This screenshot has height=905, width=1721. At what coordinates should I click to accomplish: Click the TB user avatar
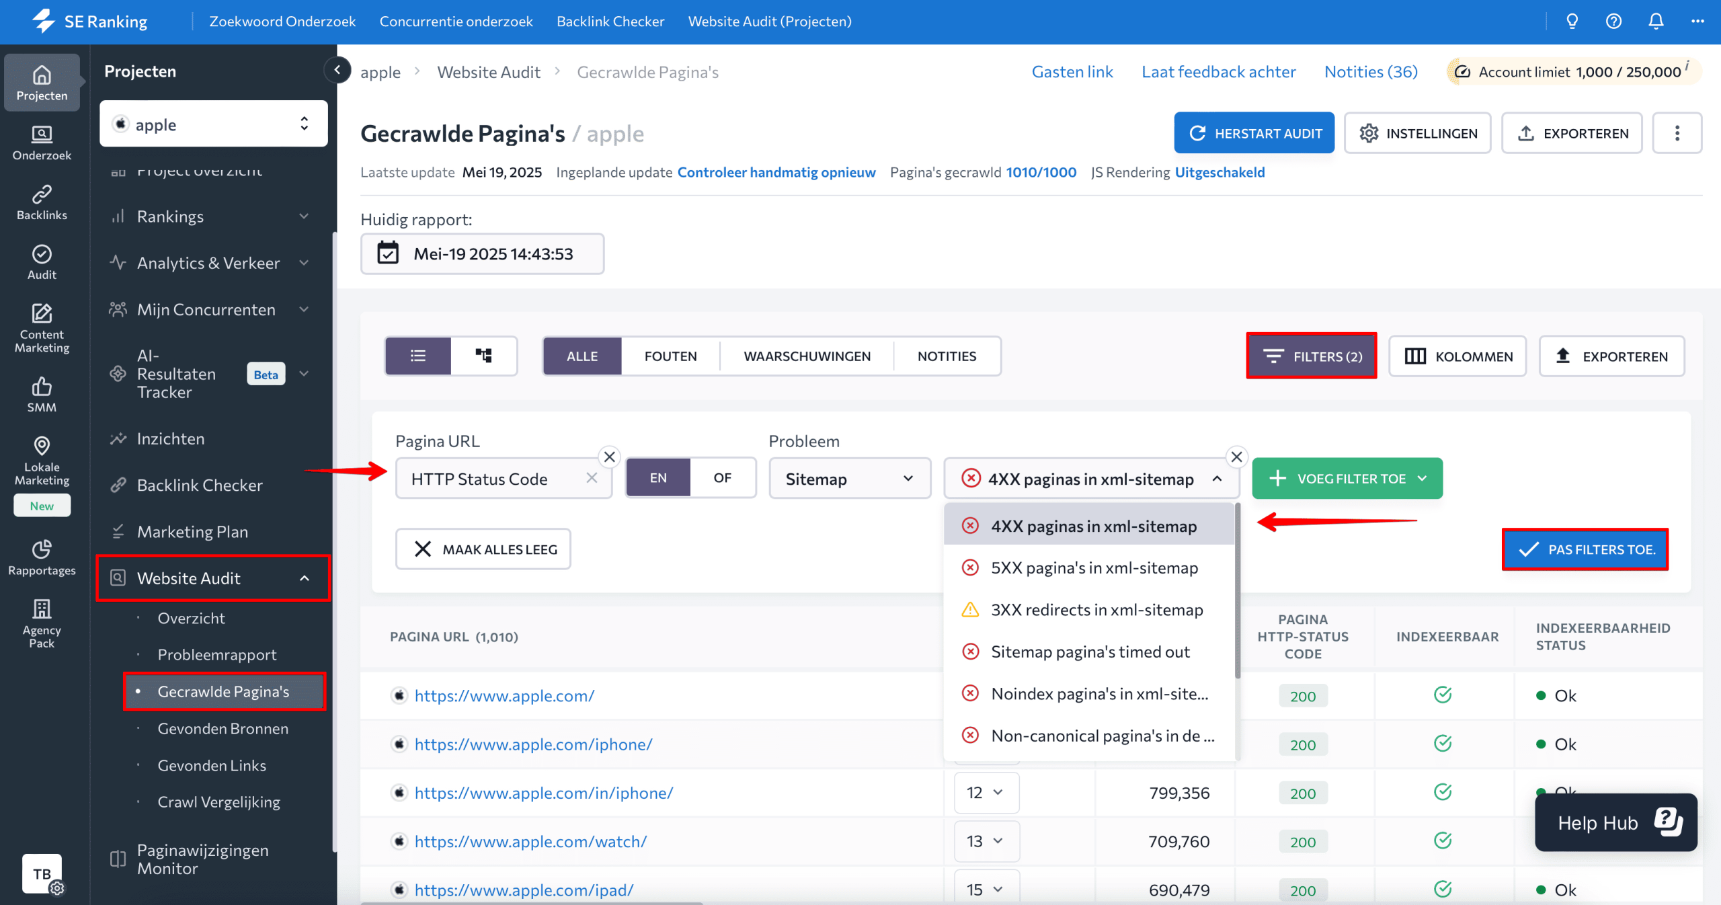tap(42, 873)
